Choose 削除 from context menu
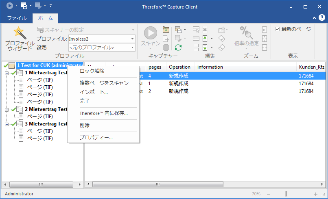Image resolution: width=328 pixels, height=199 pixels. (x=103, y=125)
